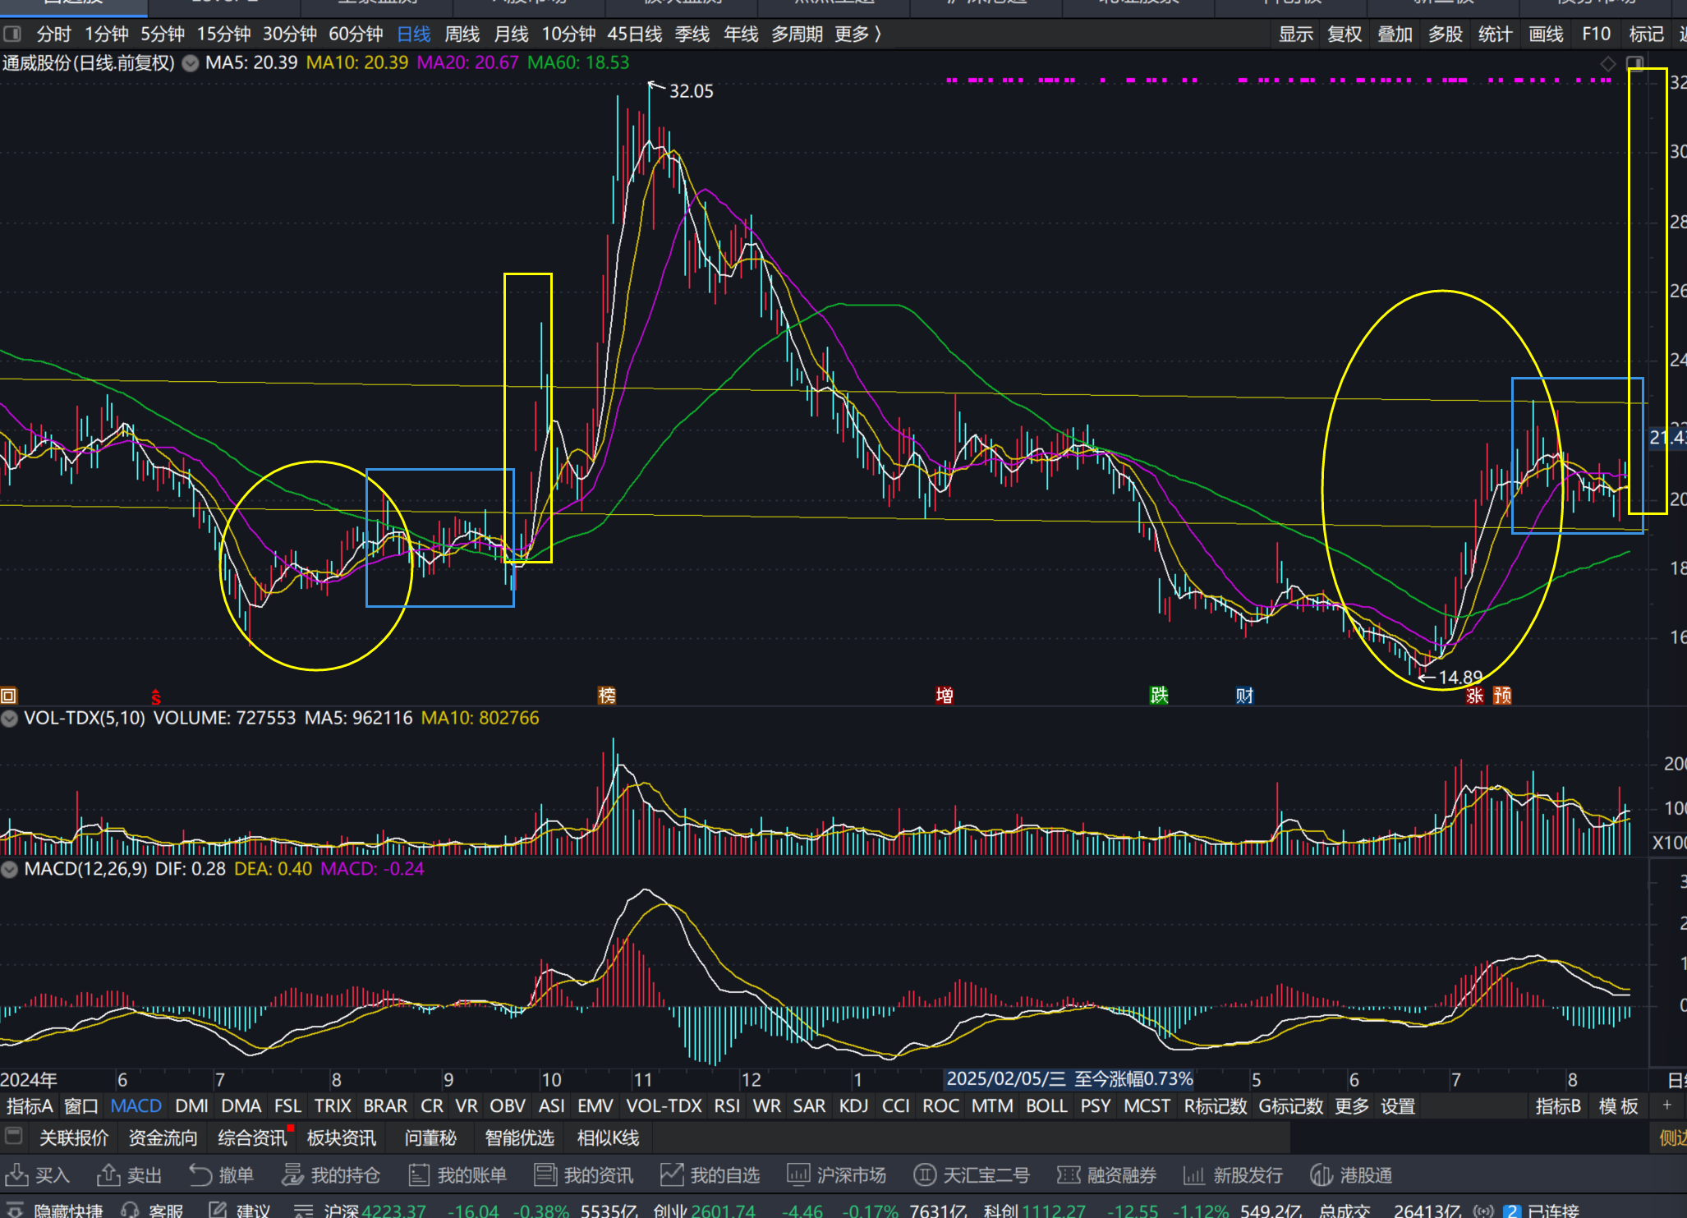Switch to 60分钟 tab
The height and width of the screenshot is (1218, 1687).
pos(356,34)
